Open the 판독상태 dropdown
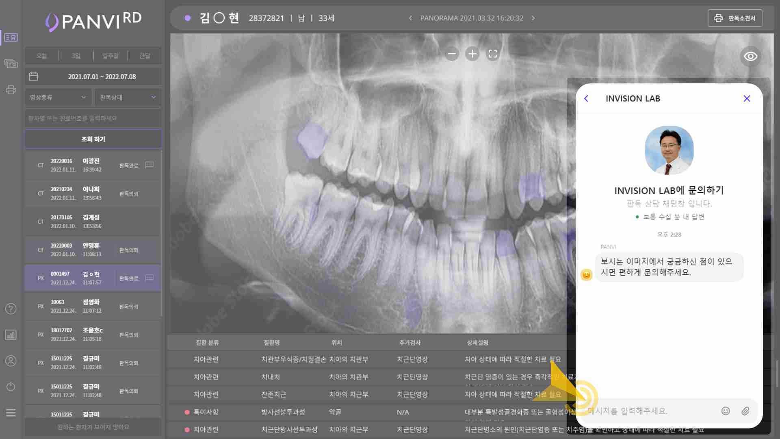This screenshot has width=780, height=439. (128, 98)
